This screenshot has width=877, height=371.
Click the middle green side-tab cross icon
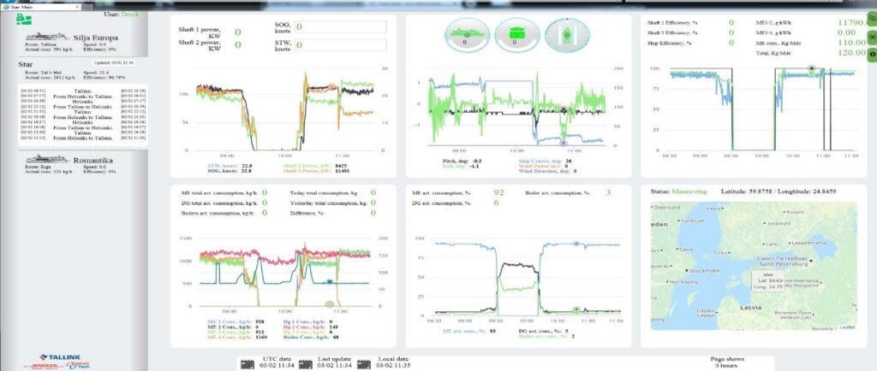tap(870, 36)
